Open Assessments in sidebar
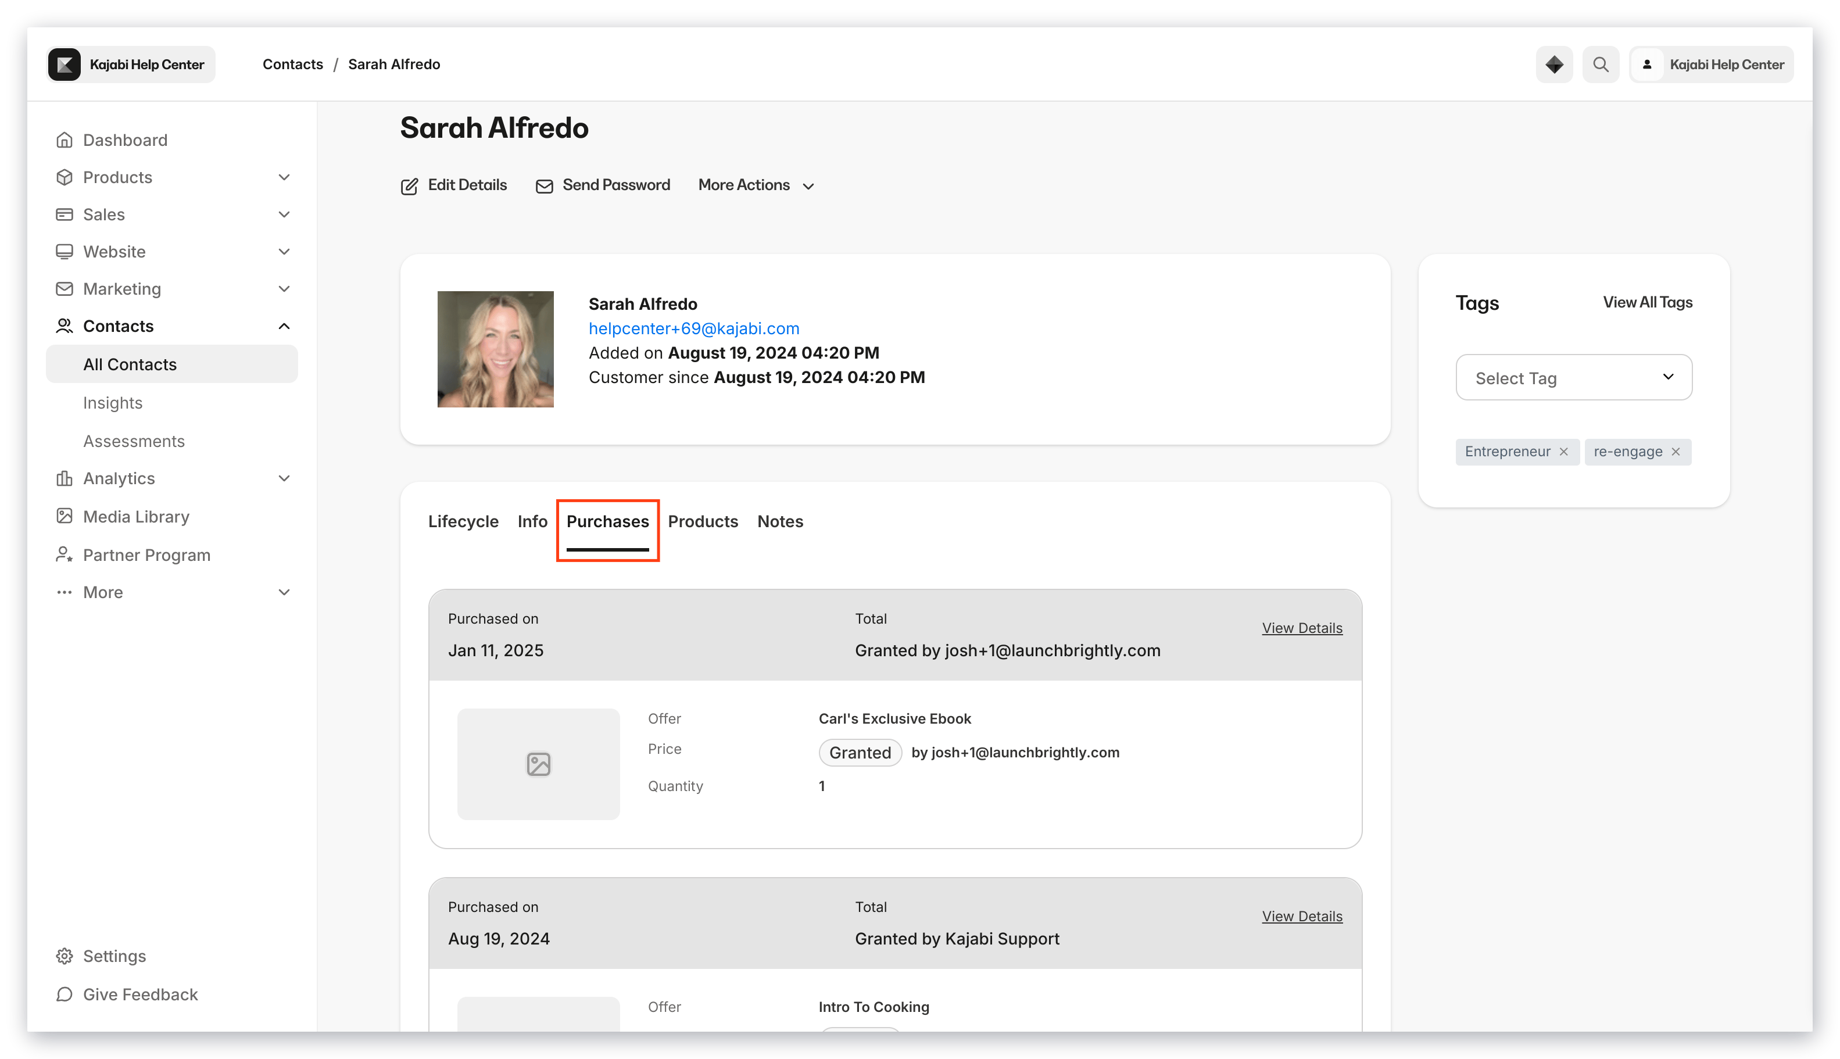1840x1059 pixels. [134, 441]
